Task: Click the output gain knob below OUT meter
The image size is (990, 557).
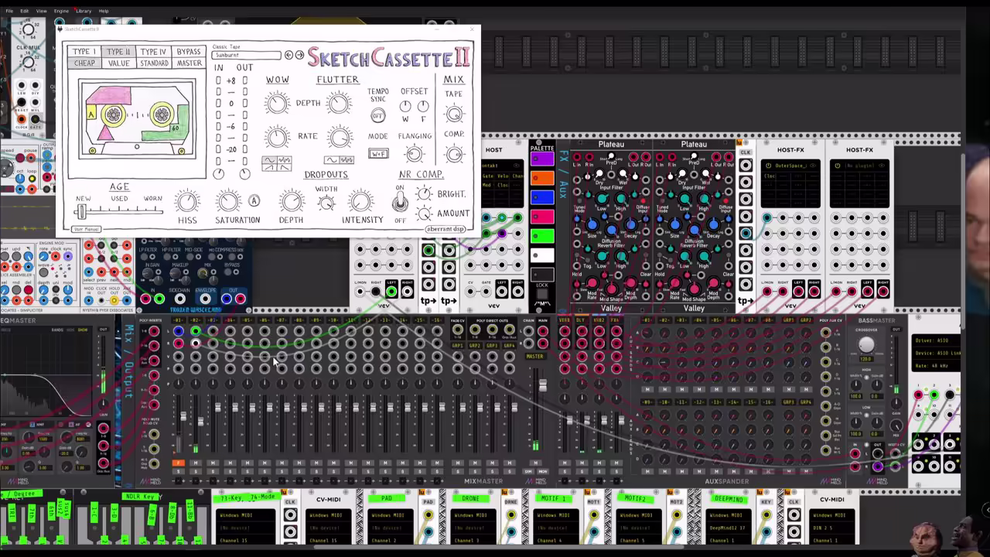Action: pos(244,174)
